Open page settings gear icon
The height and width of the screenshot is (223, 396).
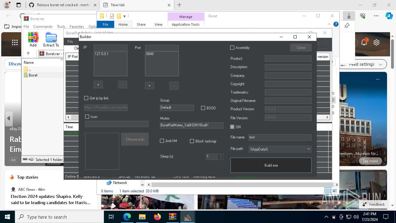(x=377, y=43)
